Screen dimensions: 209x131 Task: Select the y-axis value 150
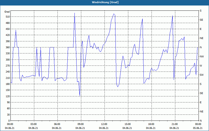(8, 90)
